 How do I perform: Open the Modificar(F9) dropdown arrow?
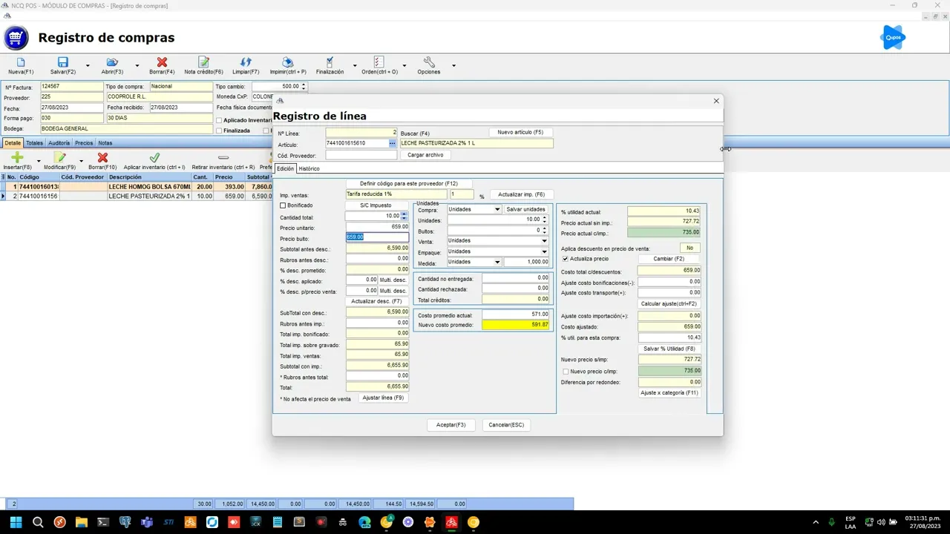click(81, 160)
